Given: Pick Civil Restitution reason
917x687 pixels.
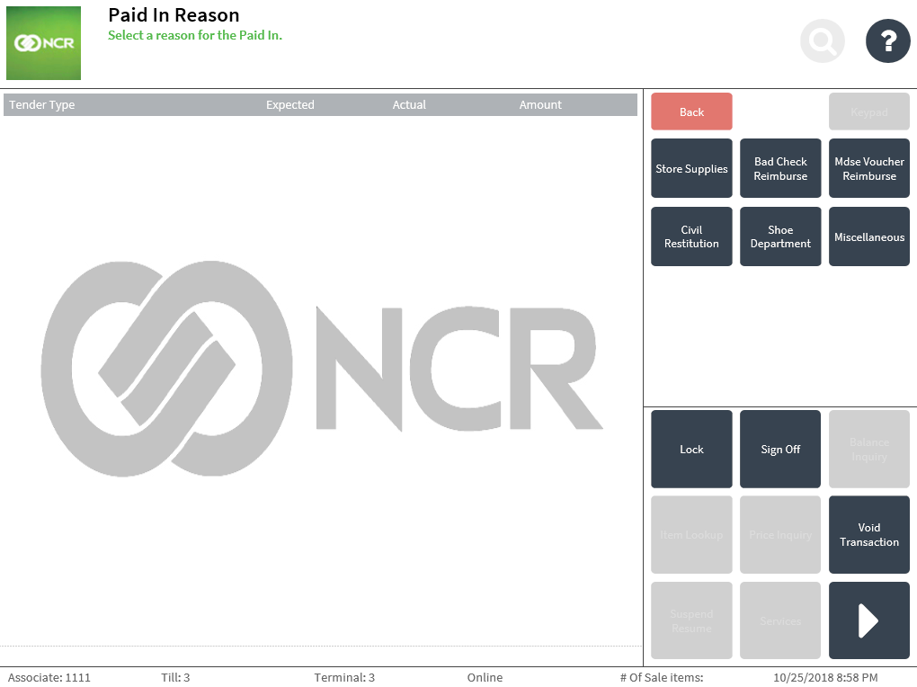Looking at the screenshot, I should 691,236.
